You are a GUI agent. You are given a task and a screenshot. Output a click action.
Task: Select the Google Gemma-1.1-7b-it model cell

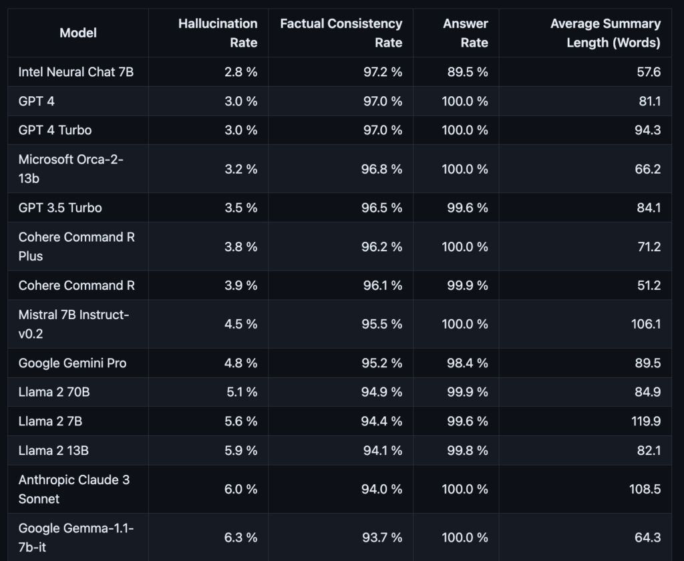pyautogui.click(x=76, y=538)
